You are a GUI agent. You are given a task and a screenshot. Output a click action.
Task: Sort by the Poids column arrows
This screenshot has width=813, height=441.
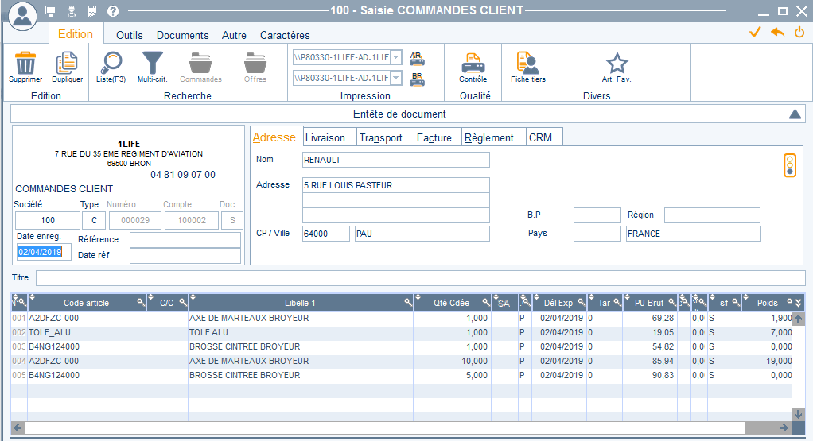[x=745, y=297]
